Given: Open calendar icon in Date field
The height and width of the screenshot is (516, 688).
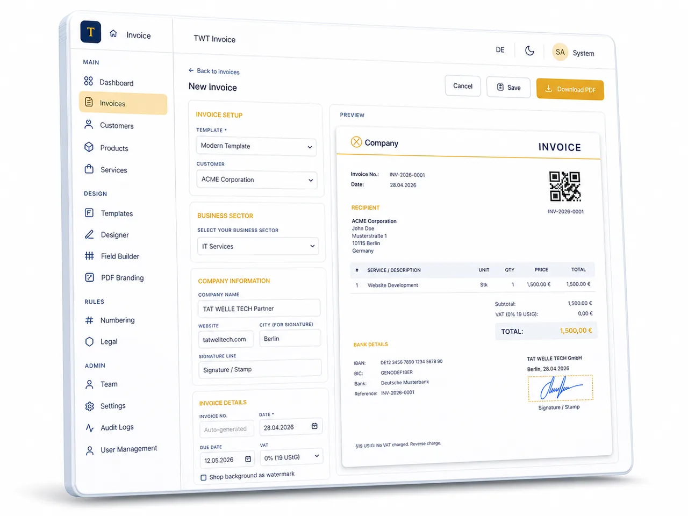Looking at the screenshot, I should (314, 426).
